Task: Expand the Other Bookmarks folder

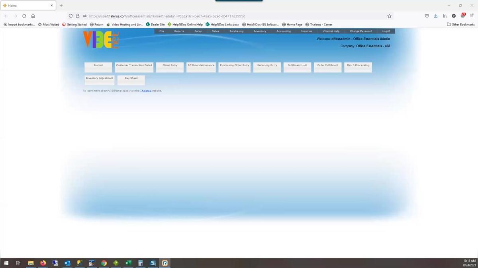Action: tap(460, 24)
